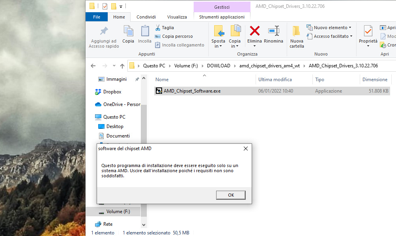Go up one folder level arrow

pyautogui.click(x=122, y=66)
